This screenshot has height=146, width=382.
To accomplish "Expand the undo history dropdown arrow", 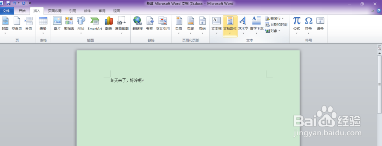I will tap(18, 3).
